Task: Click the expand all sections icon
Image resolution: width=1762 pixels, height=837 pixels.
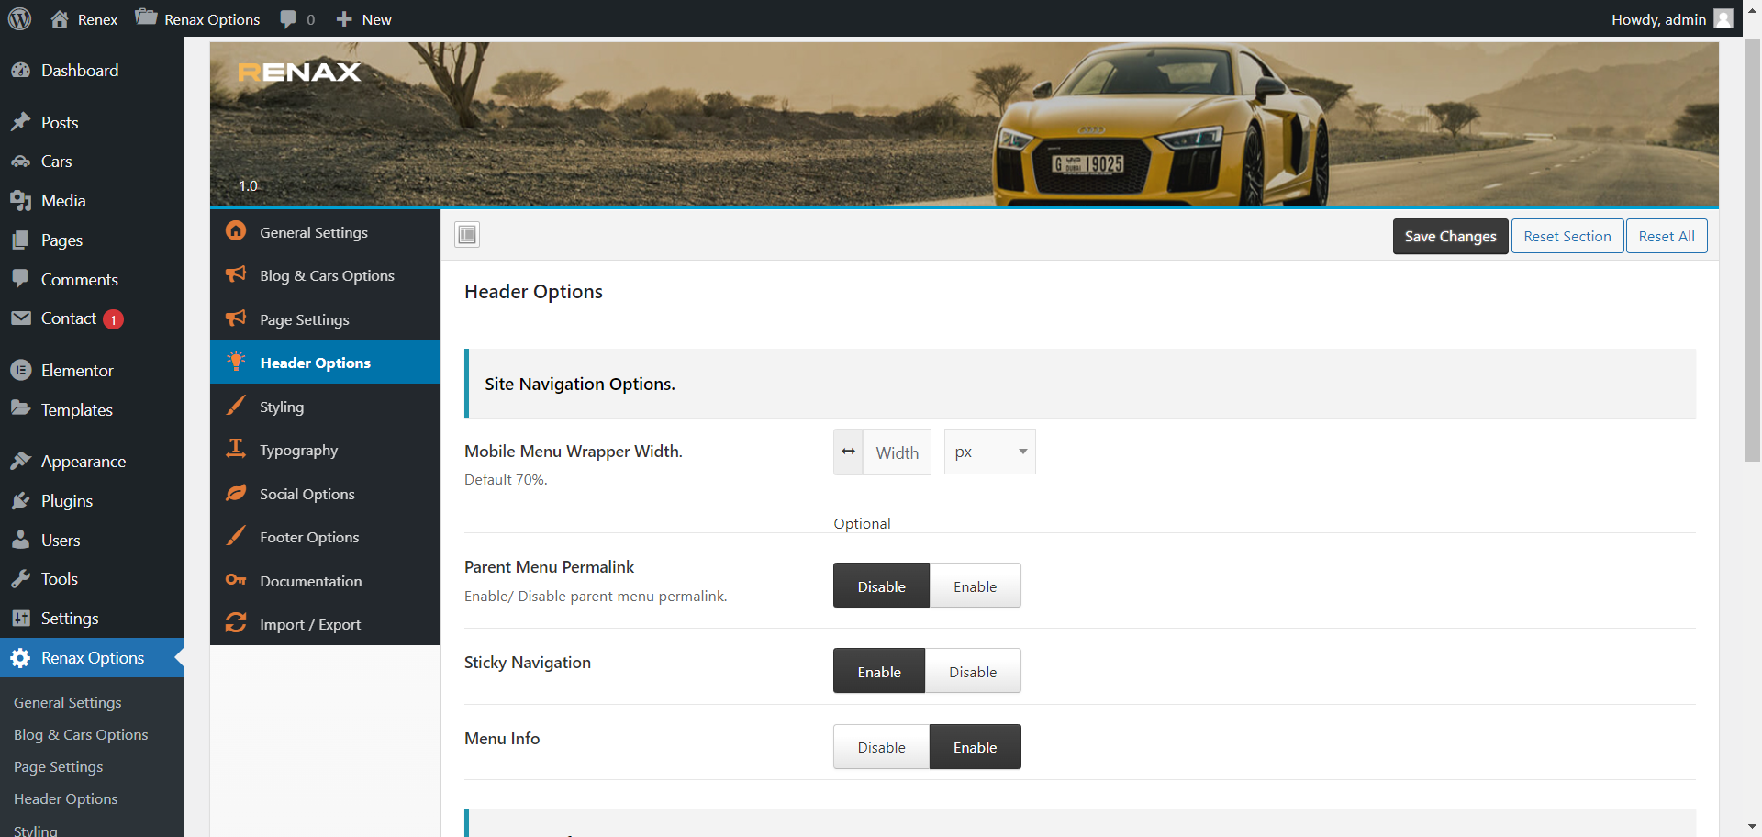Action: point(467,235)
